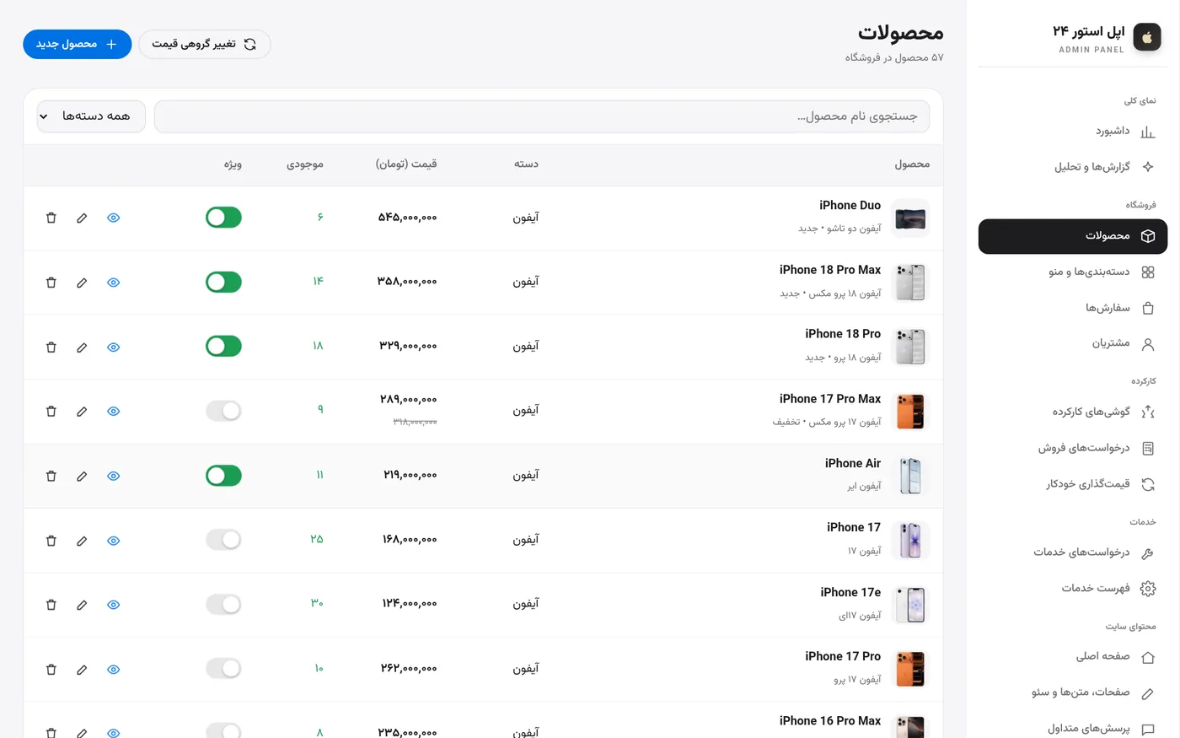The image size is (1180, 738).
Task: Select قیمت‌گذاری خودکار in sidebar
Action: (1073, 484)
